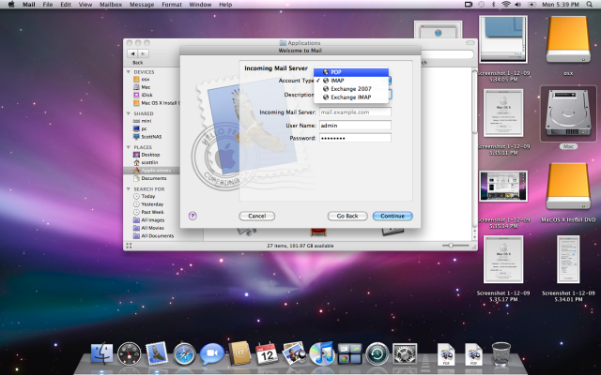Click Time Machine menu bar icon
This screenshot has width=601, height=375.
tap(481, 5)
